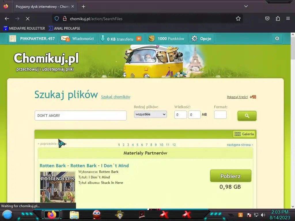295x221 pixels.
Task: Click the 0,98 GB file size text
Action: tap(230, 187)
